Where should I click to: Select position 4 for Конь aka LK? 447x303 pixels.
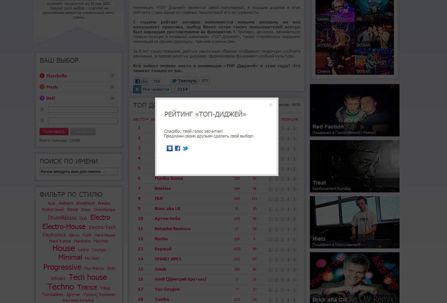pos(288,210)
